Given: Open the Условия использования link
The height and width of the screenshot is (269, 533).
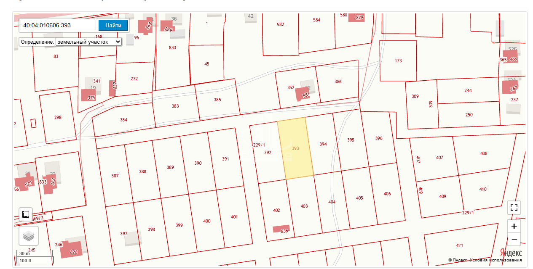Looking at the screenshot, I should [496, 260].
